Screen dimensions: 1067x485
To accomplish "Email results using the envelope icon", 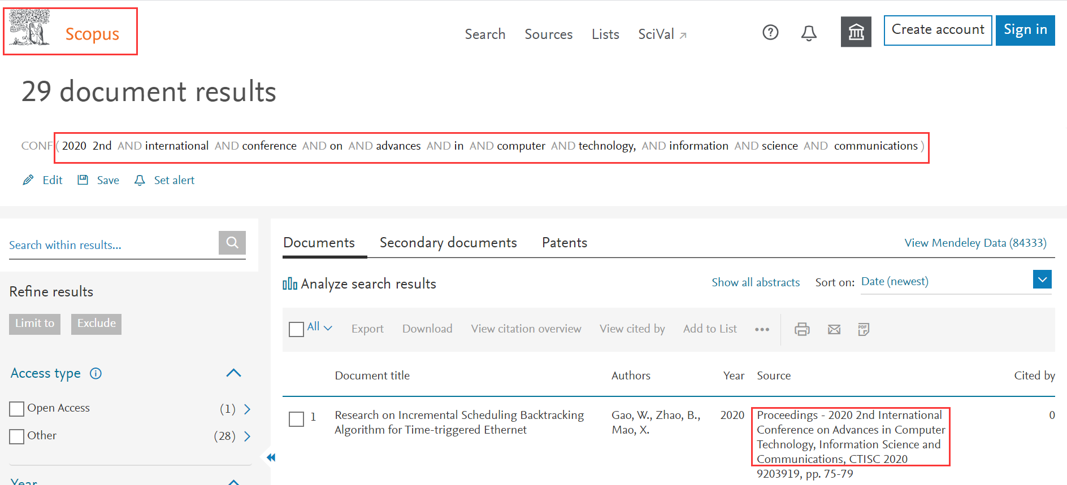I will pos(834,329).
